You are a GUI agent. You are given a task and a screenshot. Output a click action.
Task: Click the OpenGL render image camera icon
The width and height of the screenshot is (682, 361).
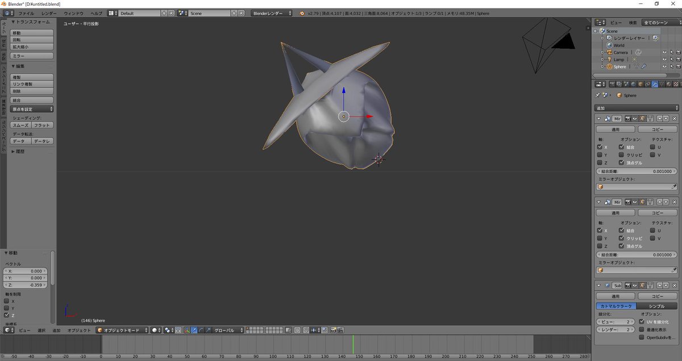[x=332, y=330]
